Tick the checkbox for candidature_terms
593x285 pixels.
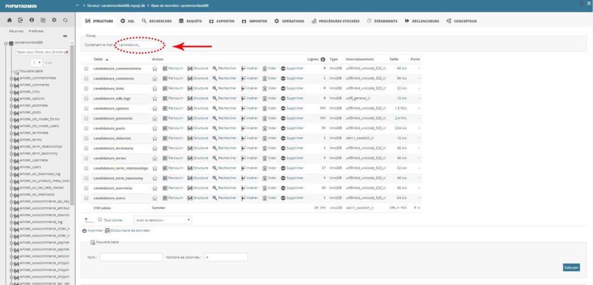86,158
